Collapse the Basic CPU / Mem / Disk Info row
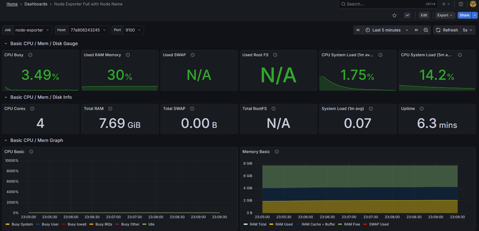The height and width of the screenshot is (231, 479). coord(6,97)
